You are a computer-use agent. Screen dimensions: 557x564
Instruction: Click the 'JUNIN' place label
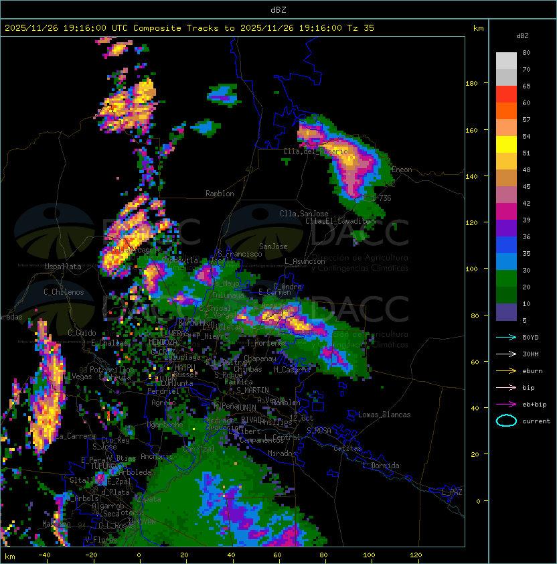click(x=246, y=407)
